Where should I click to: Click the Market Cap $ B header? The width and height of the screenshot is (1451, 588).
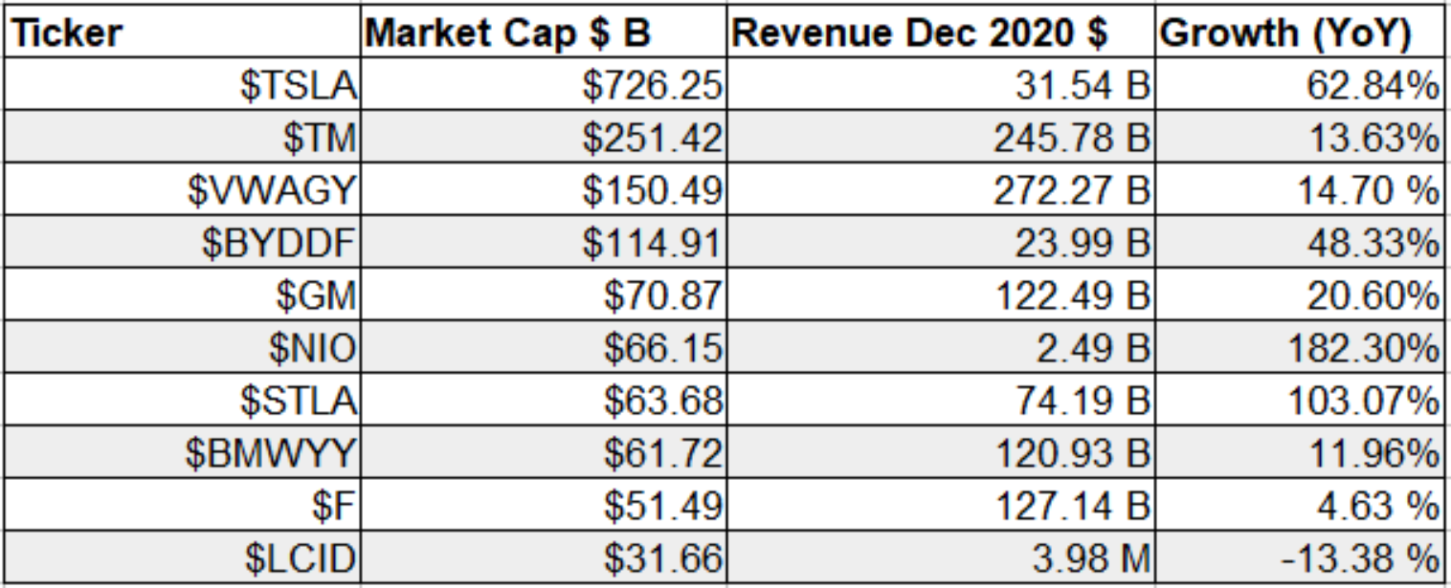click(543, 33)
